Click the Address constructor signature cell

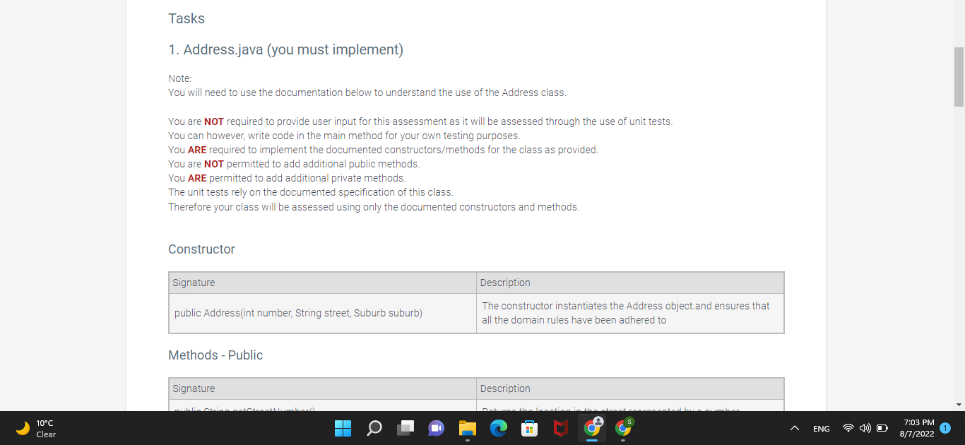coord(323,313)
